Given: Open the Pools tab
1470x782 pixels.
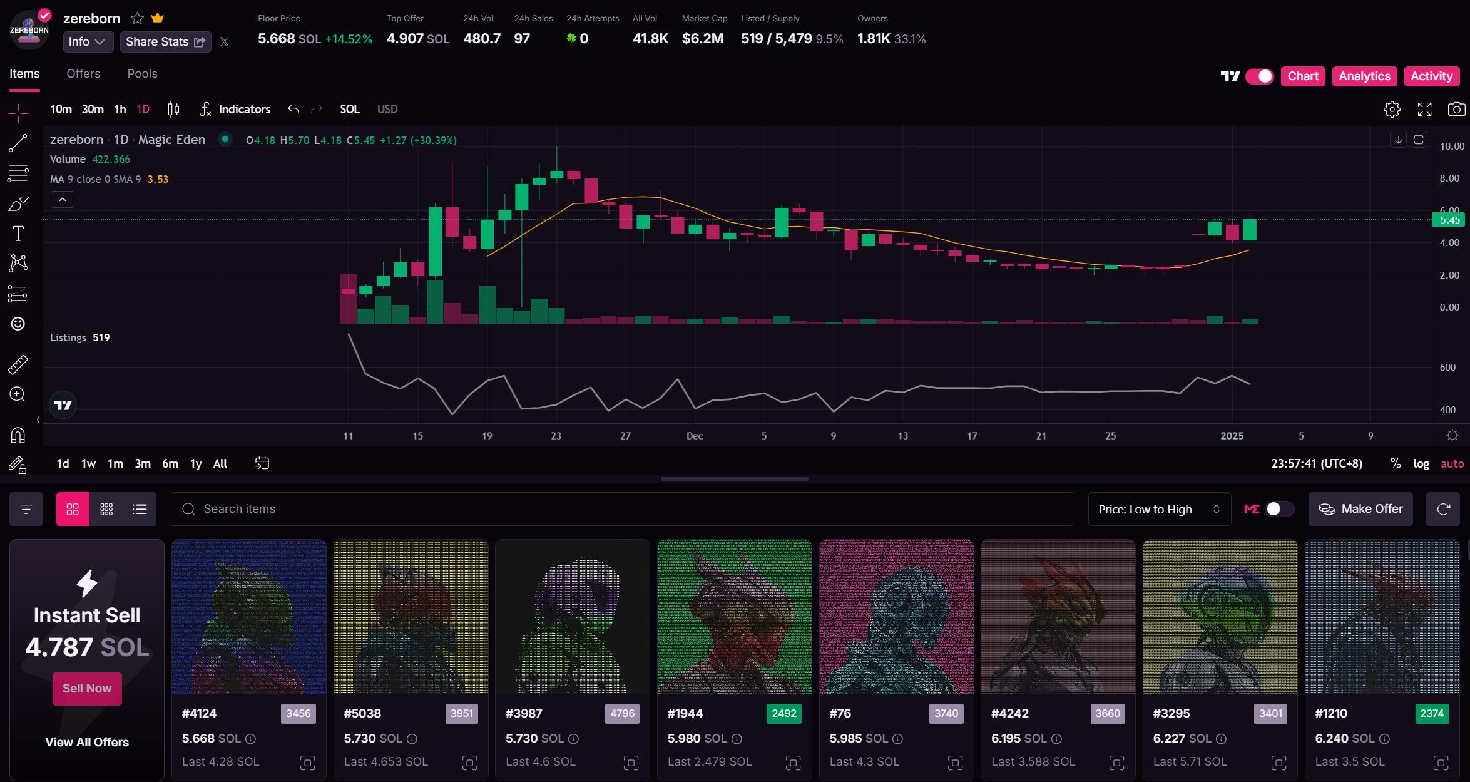Looking at the screenshot, I should point(143,74).
